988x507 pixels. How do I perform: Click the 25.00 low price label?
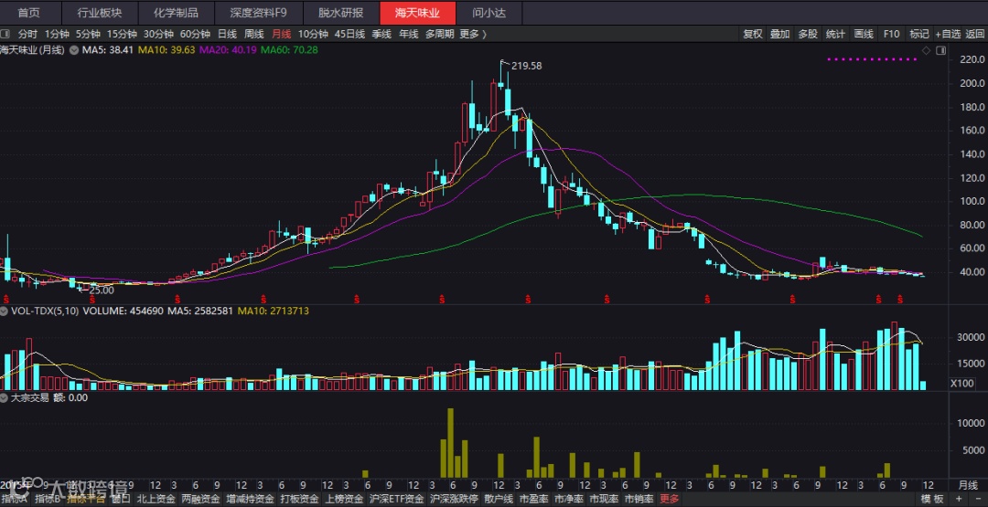101,290
